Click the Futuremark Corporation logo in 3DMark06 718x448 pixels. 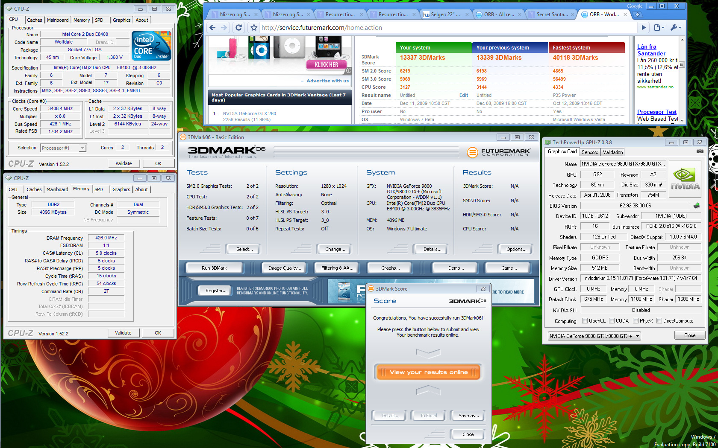(x=499, y=152)
